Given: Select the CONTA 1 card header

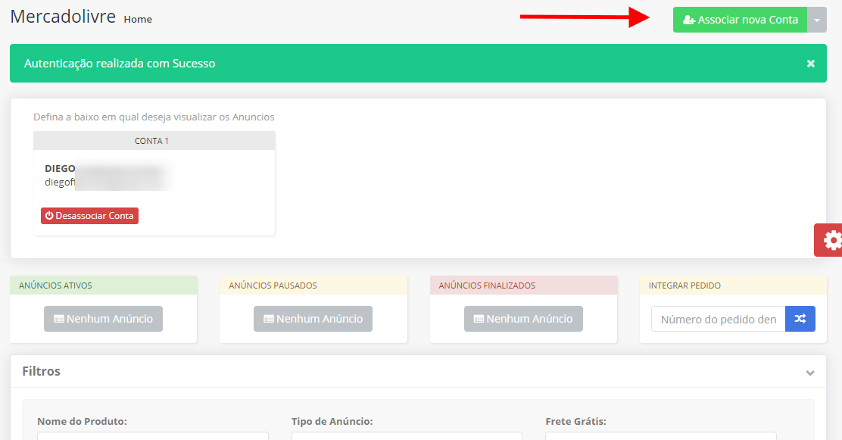Looking at the screenshot, I should click(x=154, y=141).
